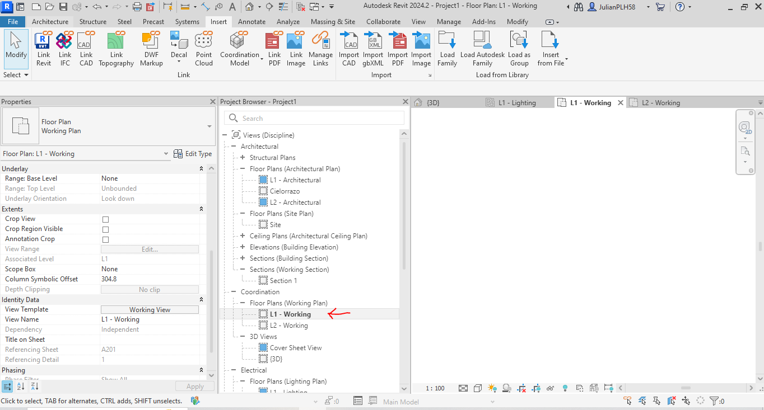Click the Edit Type button
The height and width of the screenshot is (410, 764).
pos(193,154)
